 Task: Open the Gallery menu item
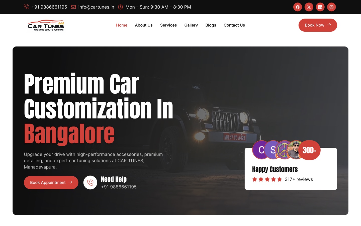(191, 25)
